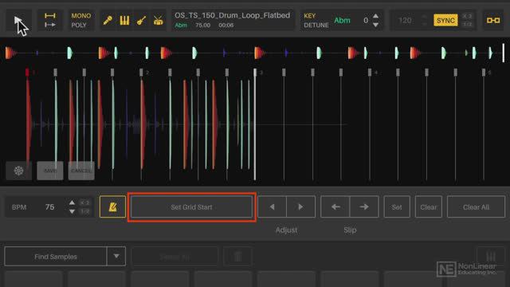
Task: Click the 75.00 BPM readout under sample name
Action: point(203,25)
